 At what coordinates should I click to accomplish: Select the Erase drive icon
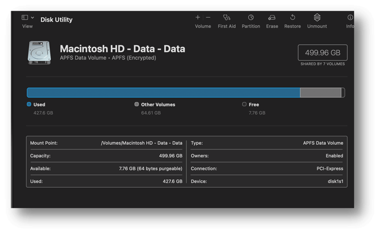coord(272,18)
